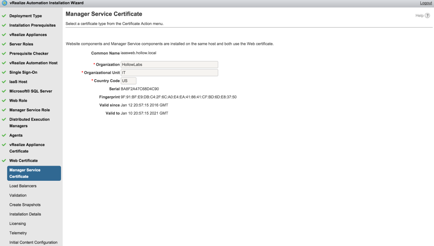The height and width of the screenshot is (246, 434).
Task: Click green checkmark beside IaaS Host
Action: click(4, 82)
